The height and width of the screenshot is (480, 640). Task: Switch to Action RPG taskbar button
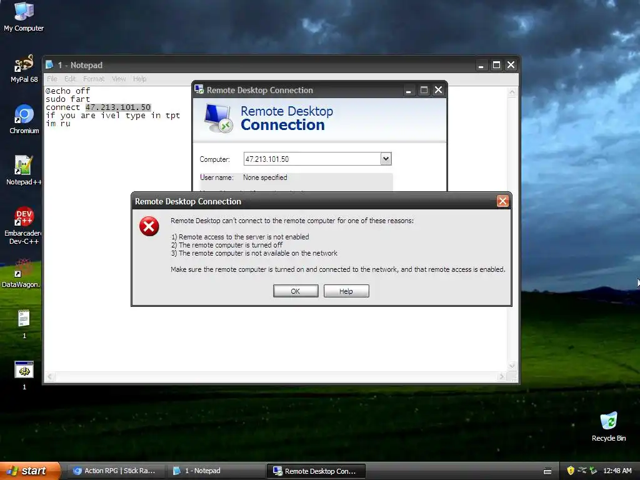116,471
